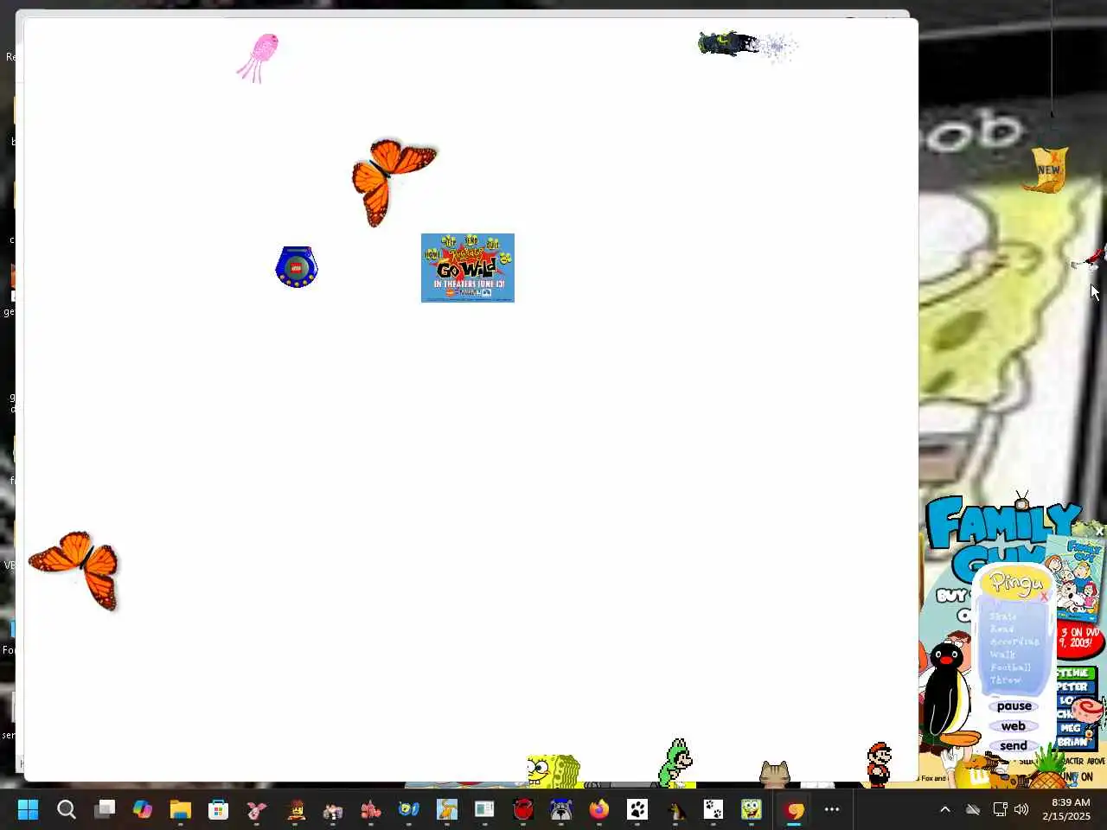Click the pause button on Pingu panel
The height and width of the screenshot is (830, 1107).
point(1014,706)
